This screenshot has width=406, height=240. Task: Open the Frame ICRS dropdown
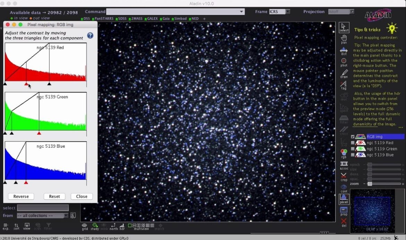tap(288, 12)
